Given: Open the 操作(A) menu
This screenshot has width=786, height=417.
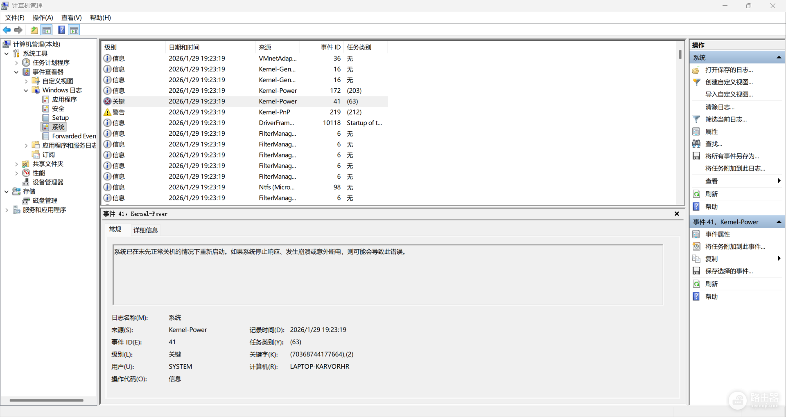Looking at the screenshot, I should tap(43, 18).
